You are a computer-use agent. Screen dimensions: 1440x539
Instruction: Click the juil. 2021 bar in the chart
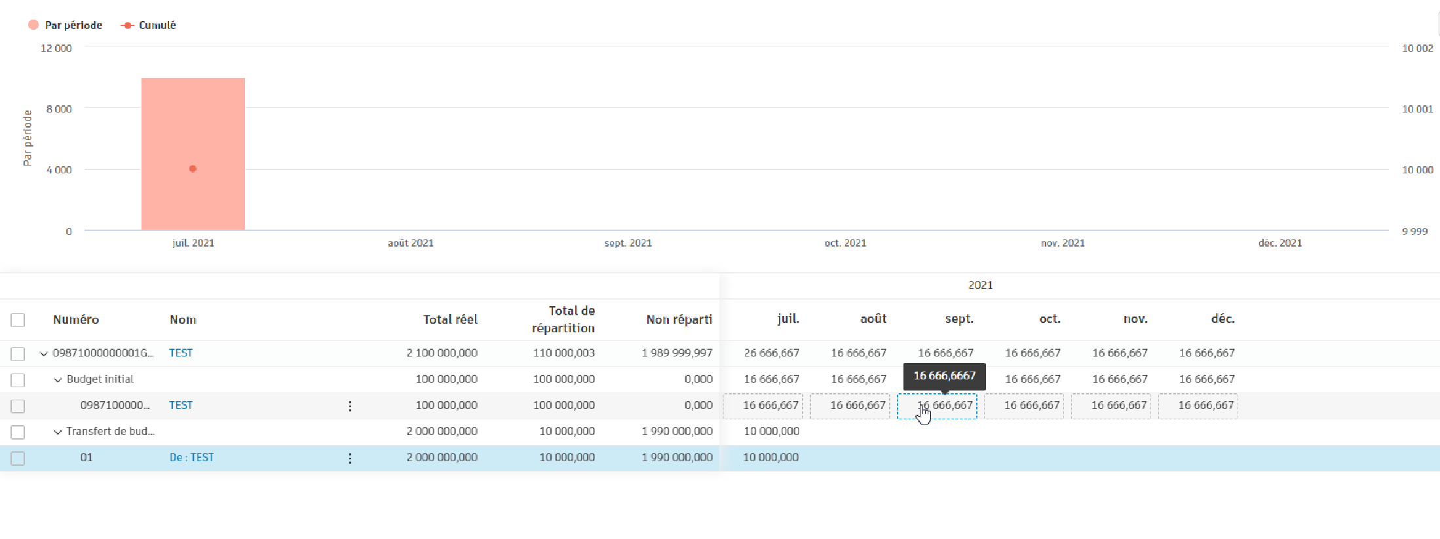[x=193, y=154]
